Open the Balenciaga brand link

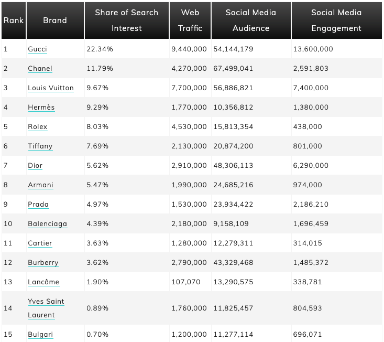coord(47,224)
